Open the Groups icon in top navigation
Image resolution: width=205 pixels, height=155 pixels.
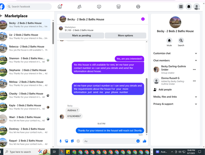point(138,7)
